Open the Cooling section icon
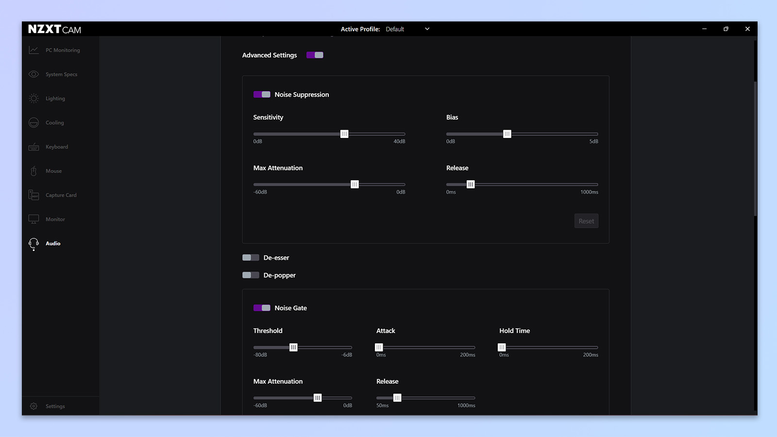This screenshot has width=777, height=437. click(34, 123)
